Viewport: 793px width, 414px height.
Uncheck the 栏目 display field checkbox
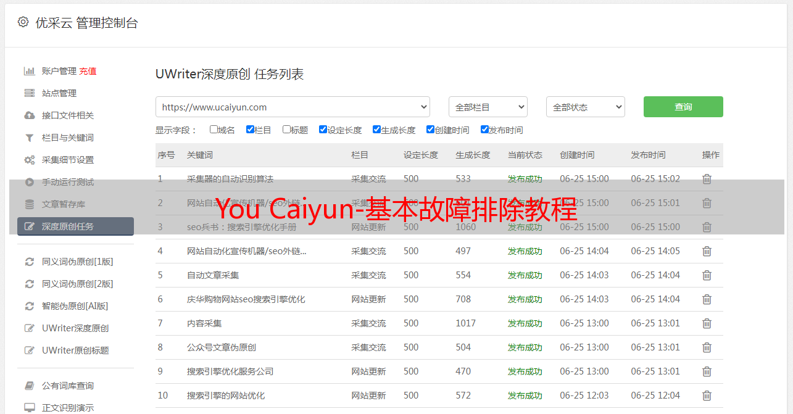[250, 130]
